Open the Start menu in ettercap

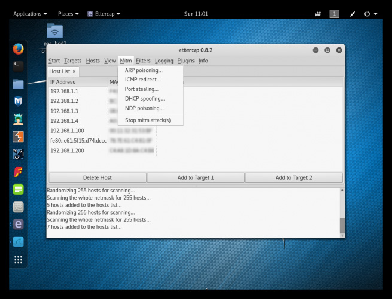54,61
